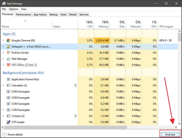This screenshot has height=138, width=182.
Task: Sort by the Name column header
Action: (x=26, y=25)
